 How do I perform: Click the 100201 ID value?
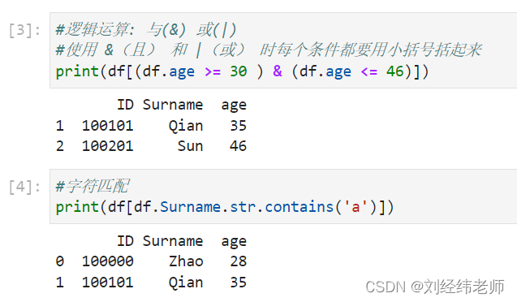[x=107, y=146]
